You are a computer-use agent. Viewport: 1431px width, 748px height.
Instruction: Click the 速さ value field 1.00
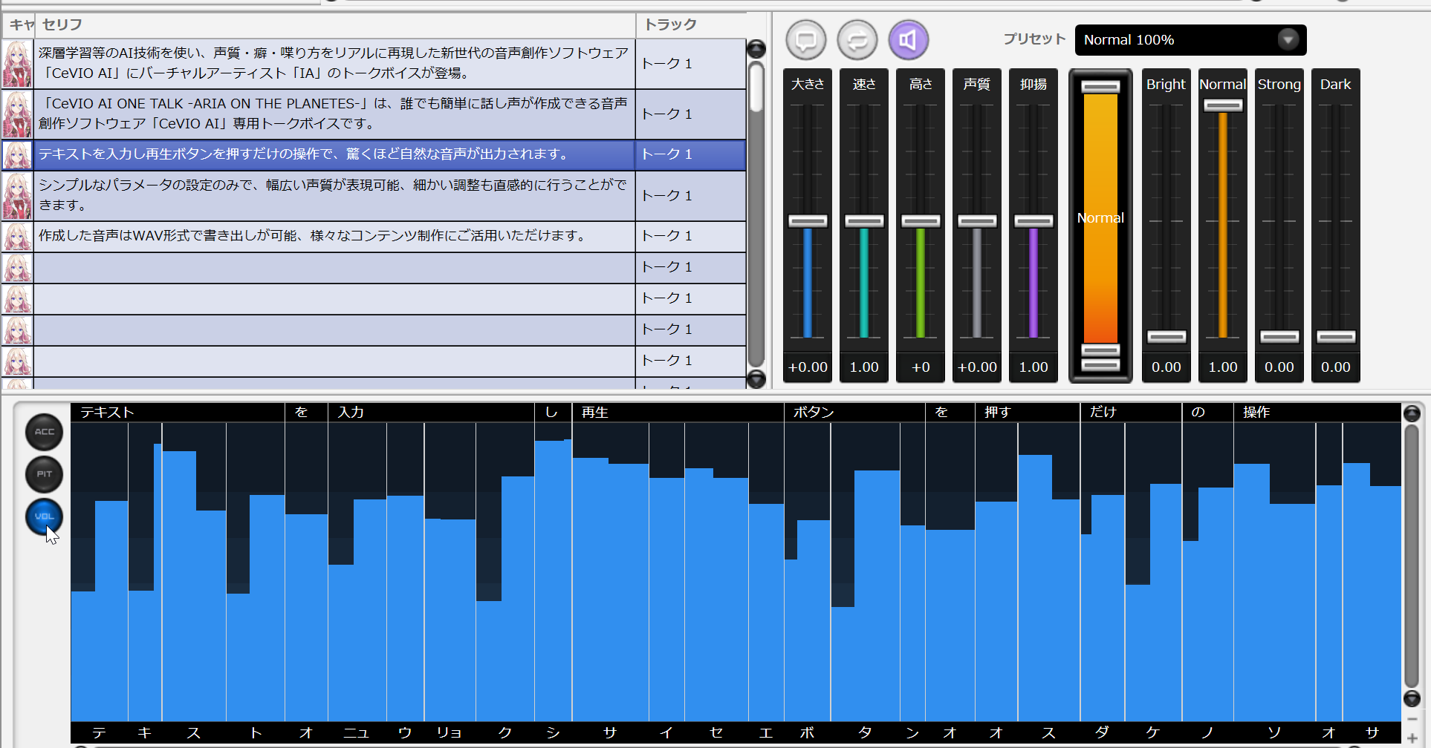tap(864, 367)
